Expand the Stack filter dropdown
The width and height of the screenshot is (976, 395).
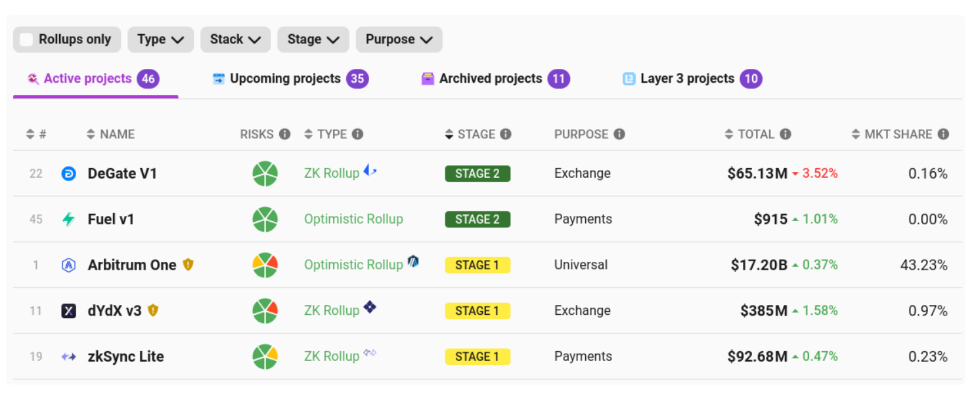[235, 39]
